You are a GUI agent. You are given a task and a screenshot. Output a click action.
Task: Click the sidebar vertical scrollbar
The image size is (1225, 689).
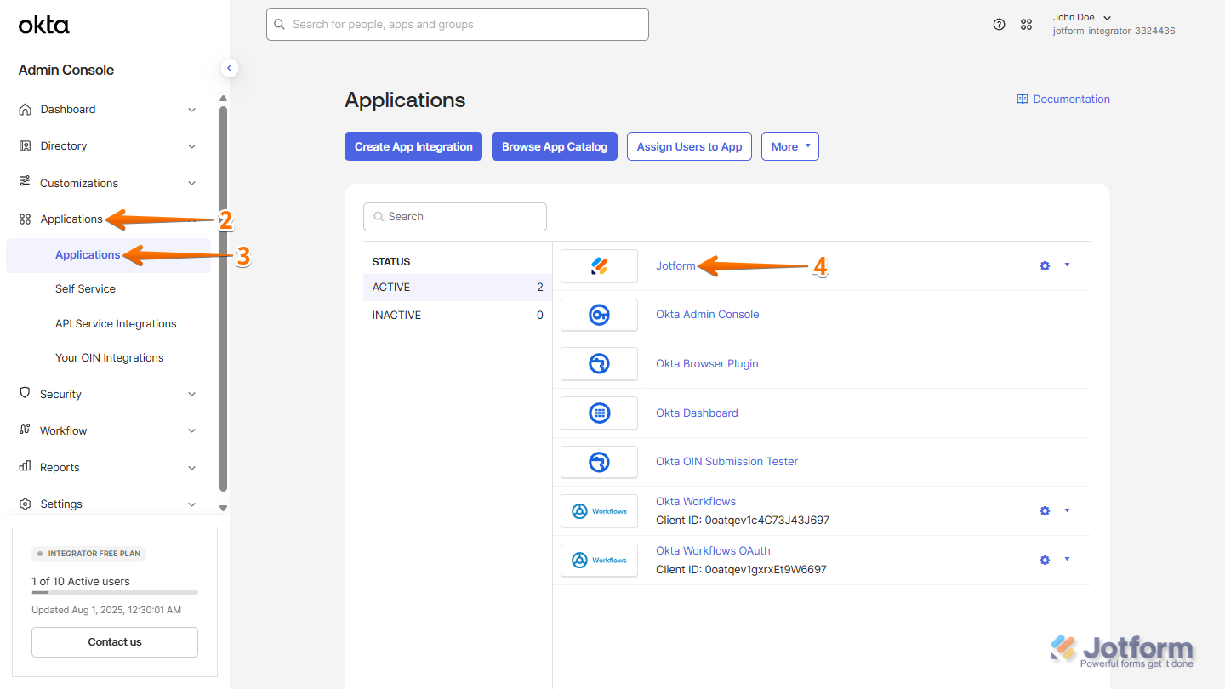click(223, 298)
